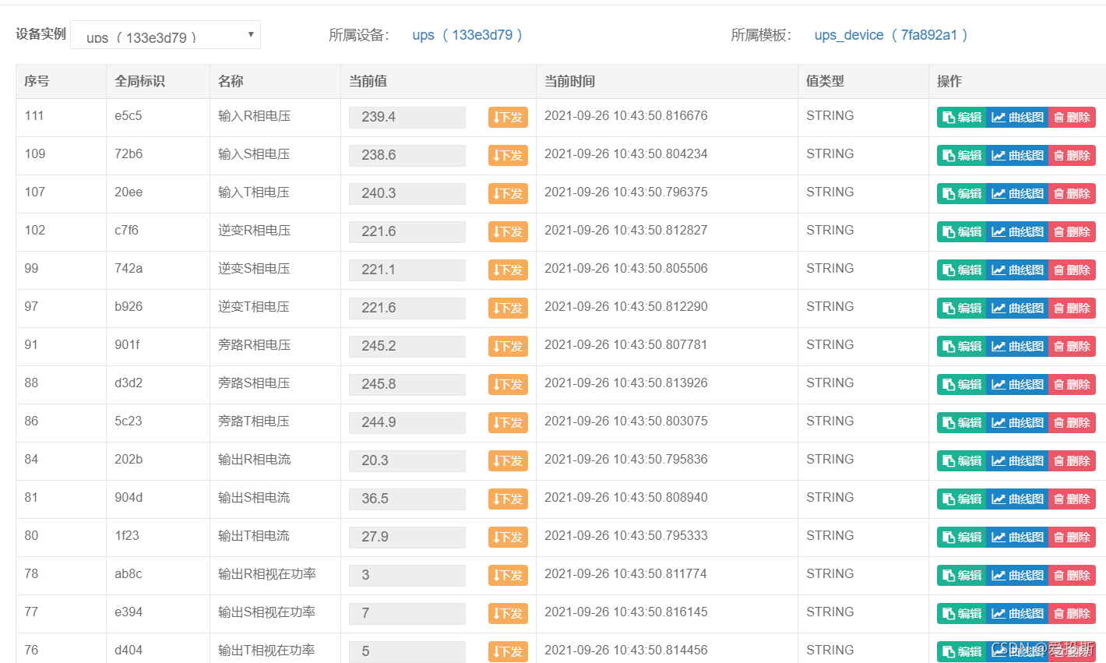This screenshot has width=1106, height=663.
Task: Click 下发 for 输出S相电流 row
Action: point(508,499)
